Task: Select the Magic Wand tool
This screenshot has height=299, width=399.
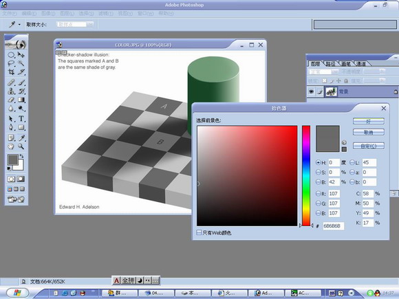Action: [21, 63]
